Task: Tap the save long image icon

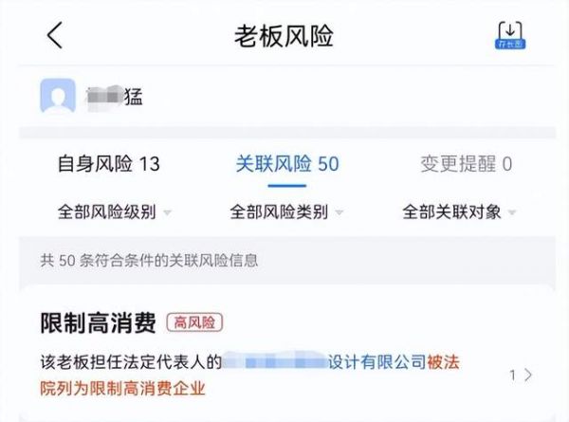Action: [510, 35]
